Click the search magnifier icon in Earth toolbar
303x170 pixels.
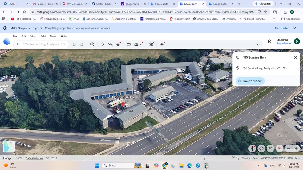tap(18, 44)
